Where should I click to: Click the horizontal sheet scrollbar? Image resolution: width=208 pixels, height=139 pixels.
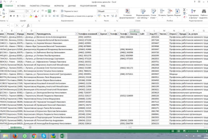pos(168,127)
